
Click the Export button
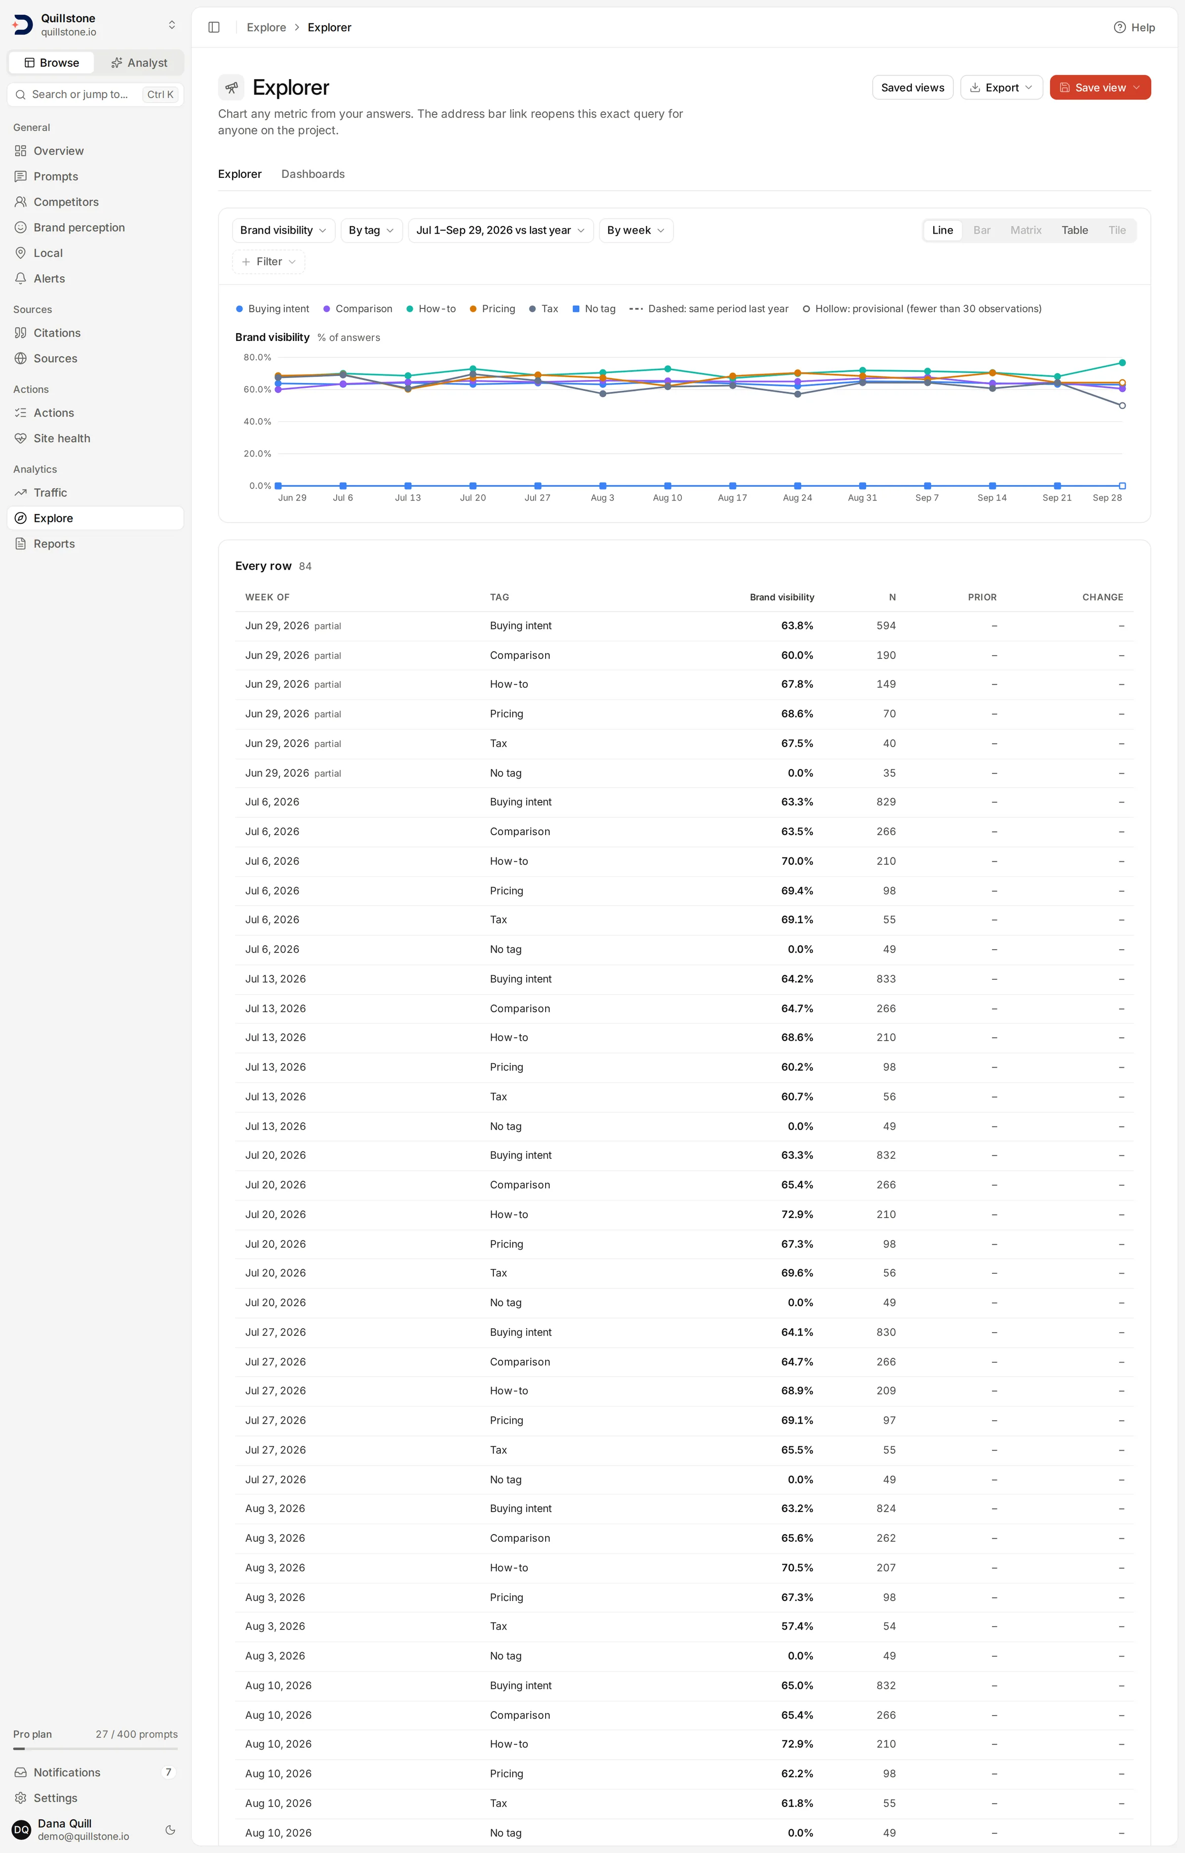point(1001,88)
